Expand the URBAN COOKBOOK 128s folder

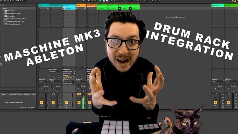(x=3, y=22)
